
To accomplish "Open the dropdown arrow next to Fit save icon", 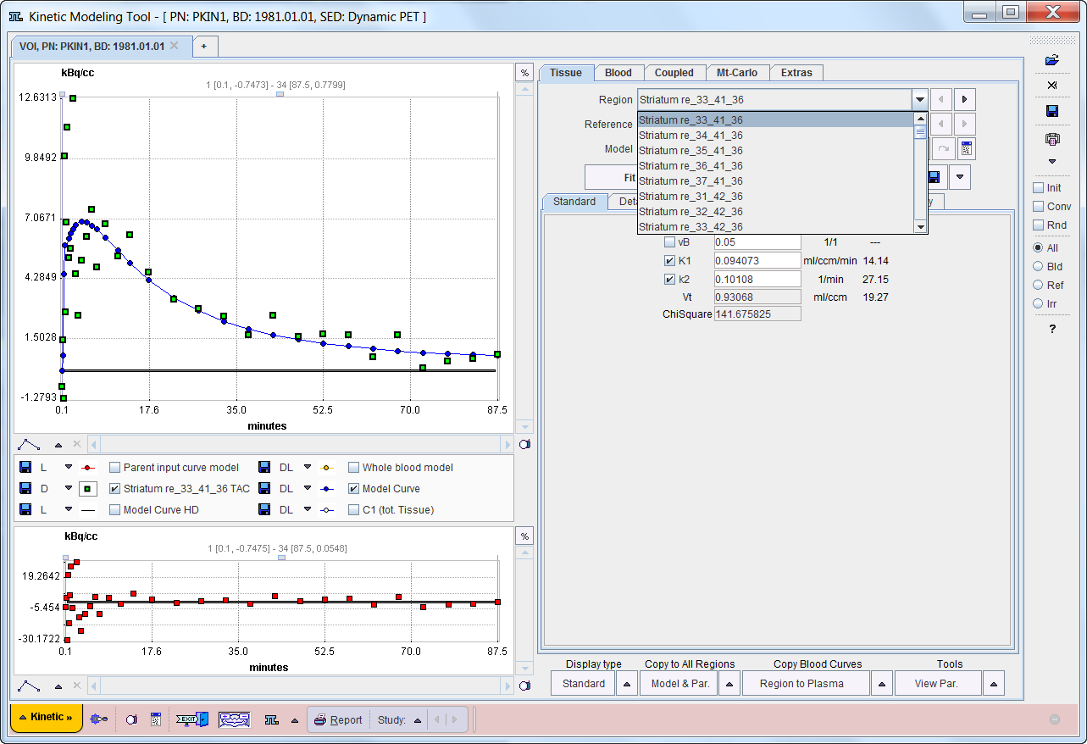I will (959, 177).
